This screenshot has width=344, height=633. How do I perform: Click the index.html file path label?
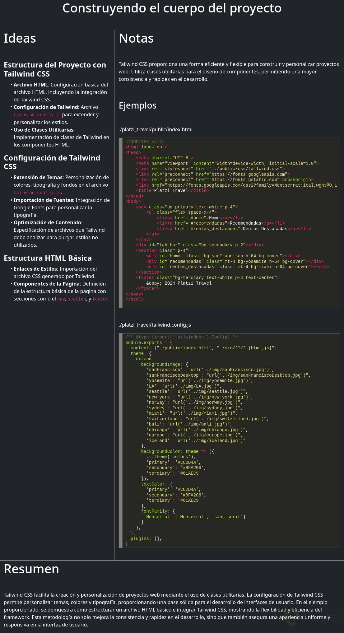[x=156, y=129]
